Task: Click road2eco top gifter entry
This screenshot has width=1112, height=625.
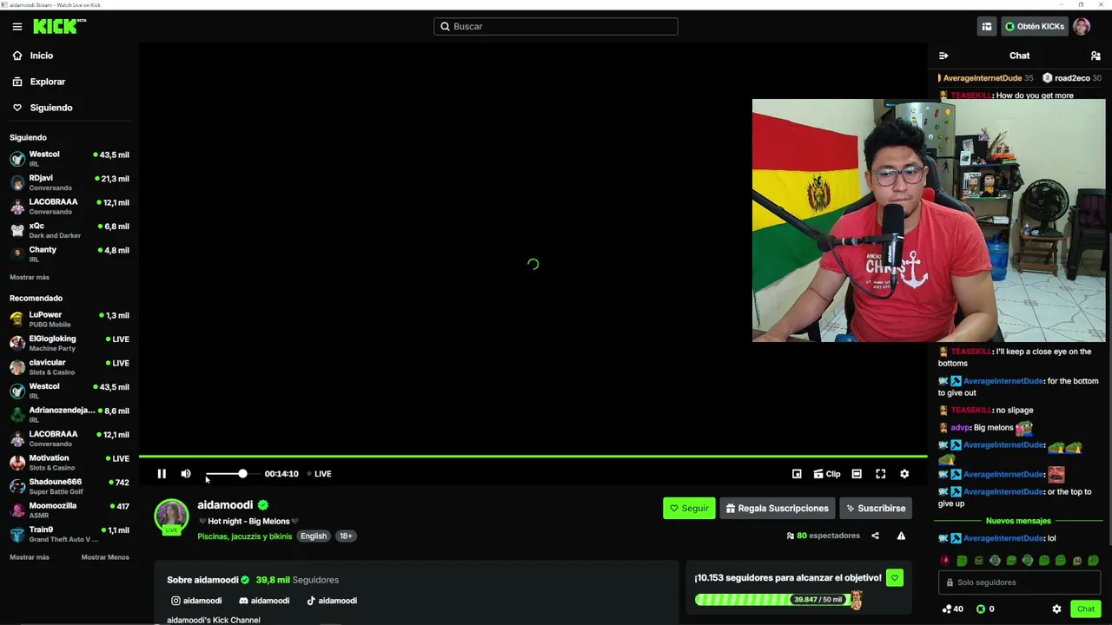Action: point(1072,78)
